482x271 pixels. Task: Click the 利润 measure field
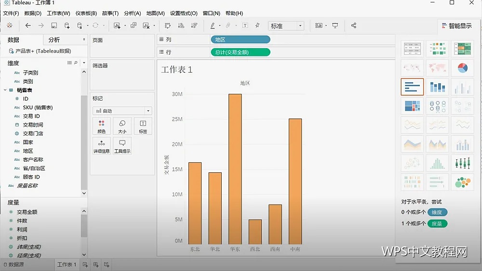[x=22, y=230]
